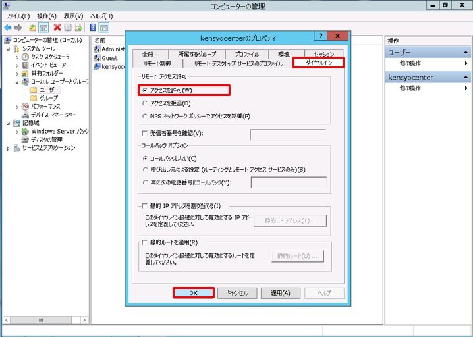The height and width of the screenshot is (337, 473).
Task: Click the 適用(A) button
Action: (280, 293)
